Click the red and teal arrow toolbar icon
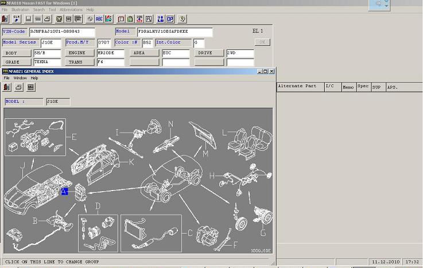The image size is (423, 268). coord(108,19)
